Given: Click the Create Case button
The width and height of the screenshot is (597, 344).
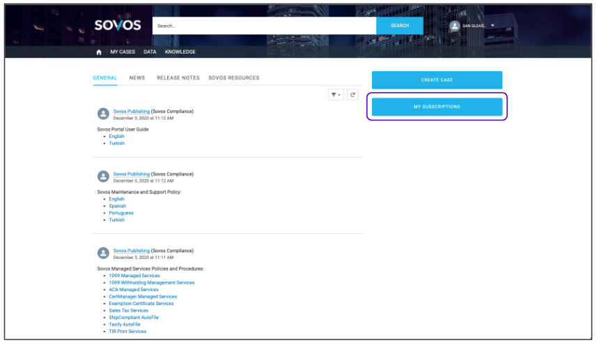Looking at the screenshot, I should (x=437, y=80).
